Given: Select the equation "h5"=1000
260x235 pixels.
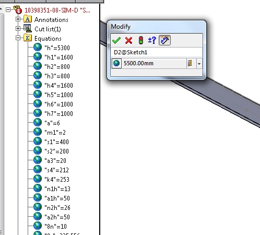Looking at the screenshot, I should pos(58,95).
